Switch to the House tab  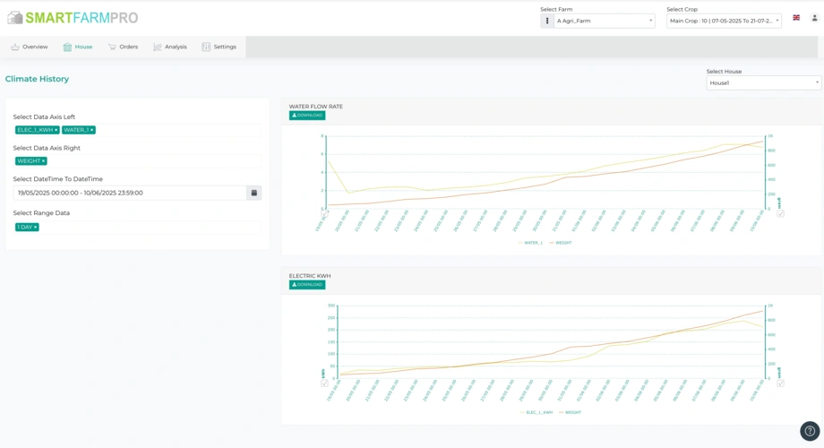[78, 47]
